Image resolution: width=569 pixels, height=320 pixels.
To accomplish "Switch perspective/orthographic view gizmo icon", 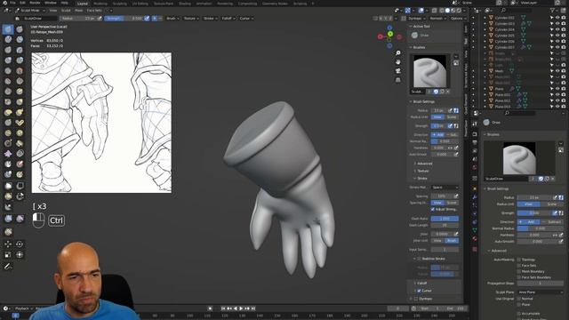I will 398,80.
